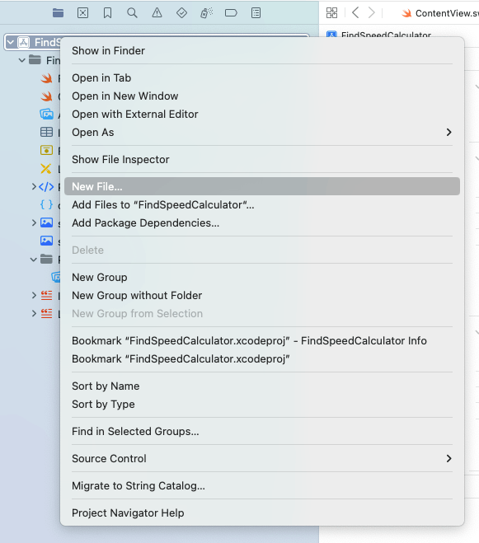Open the Source Control navigator icon
This screenshot has width=479, height=543.
pyautogui.click(x=82, y=13)
